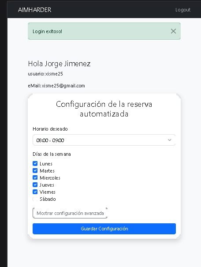Select the email address text xisme25@gmail.com
Viewport: 201px width, 267px height.
[63, 86]
